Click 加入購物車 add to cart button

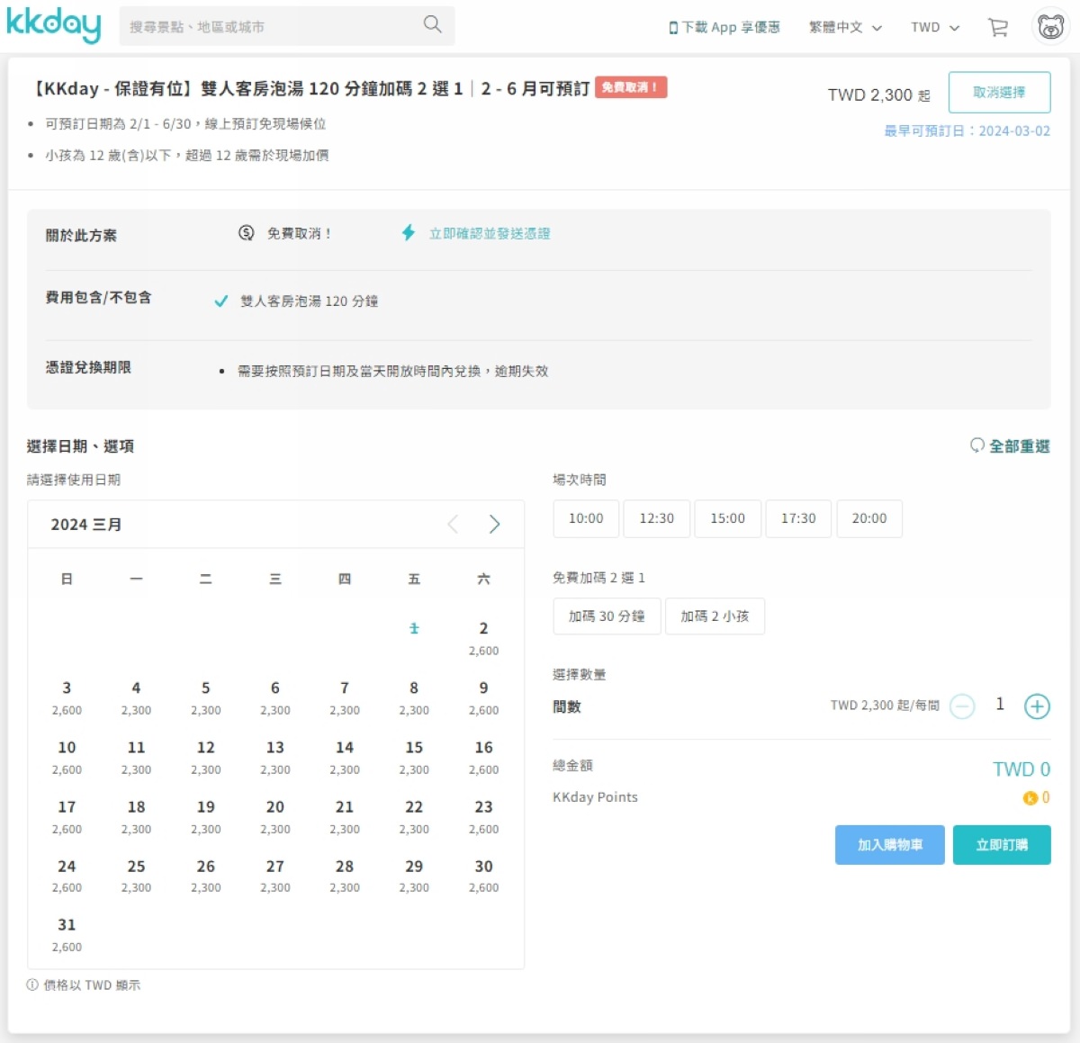tap(890, 845)
